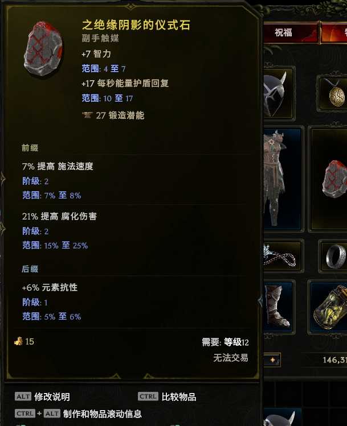Click the gold star icon near currency
Viewport: 347px width, 426px height.
[x=272, y=360]
